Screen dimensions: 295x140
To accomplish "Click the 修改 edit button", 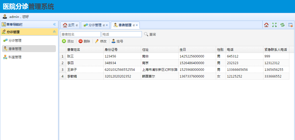I will pyautogui.click(x=101, y=41).
